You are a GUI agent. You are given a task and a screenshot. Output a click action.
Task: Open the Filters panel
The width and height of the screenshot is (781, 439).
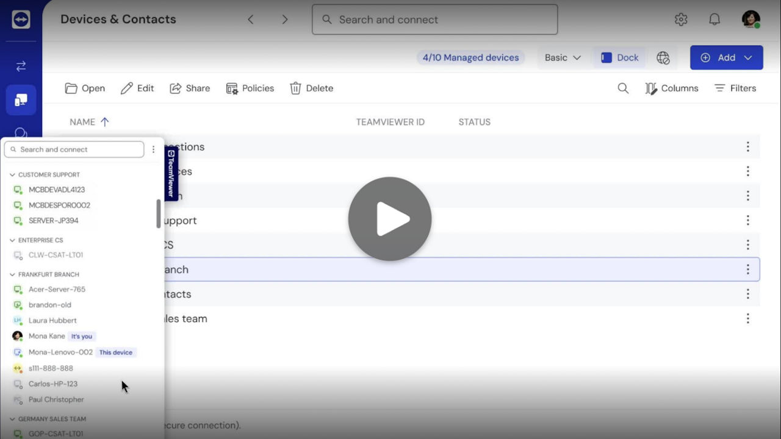(x=735, y=88)
